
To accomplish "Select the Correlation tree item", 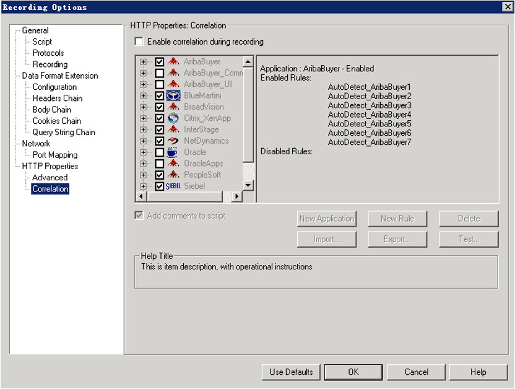I will tap(50, 189).
